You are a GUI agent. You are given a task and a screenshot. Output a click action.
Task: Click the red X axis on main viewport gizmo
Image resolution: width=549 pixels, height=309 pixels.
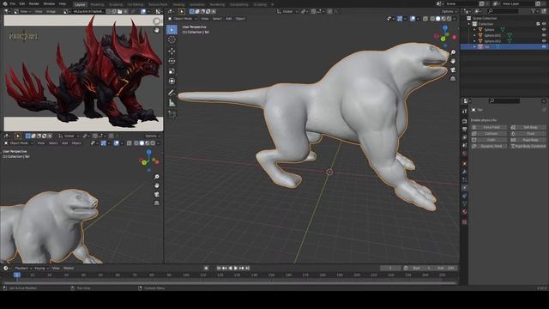coord(454,37)
